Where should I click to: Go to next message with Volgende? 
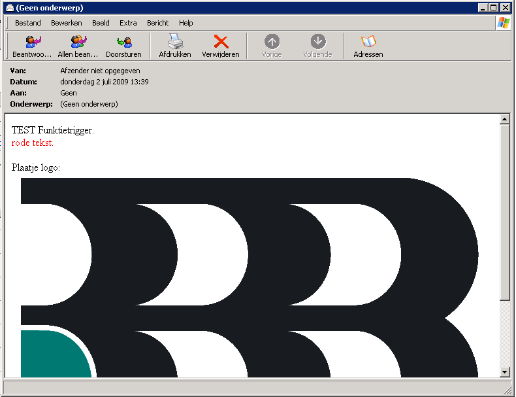pos(318,46)
